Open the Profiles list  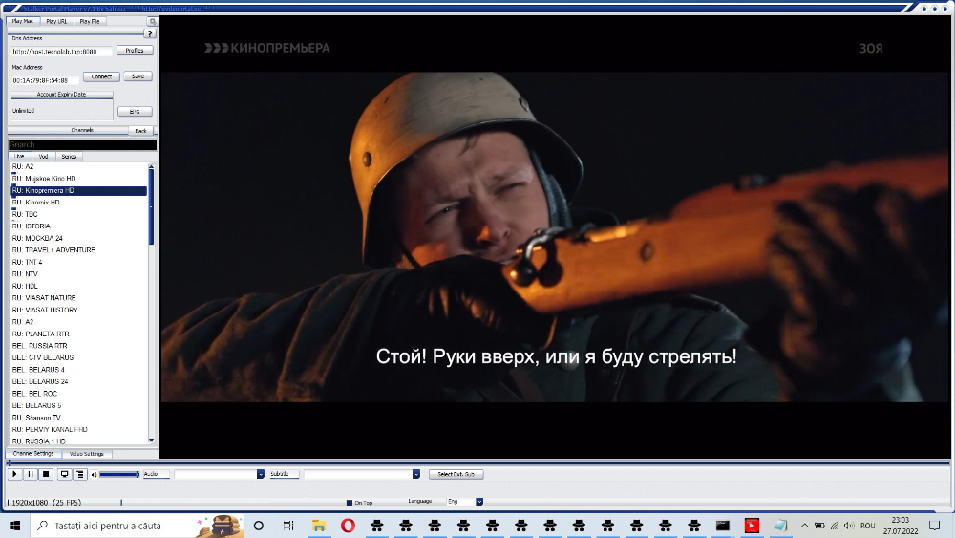[135, 51]
